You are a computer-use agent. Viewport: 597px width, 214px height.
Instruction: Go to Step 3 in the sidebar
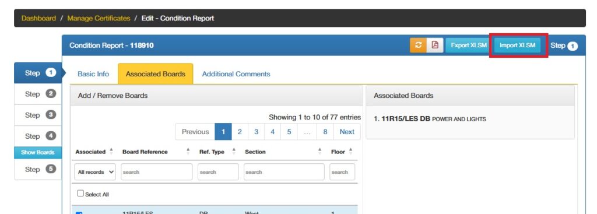tap(38, 115)
